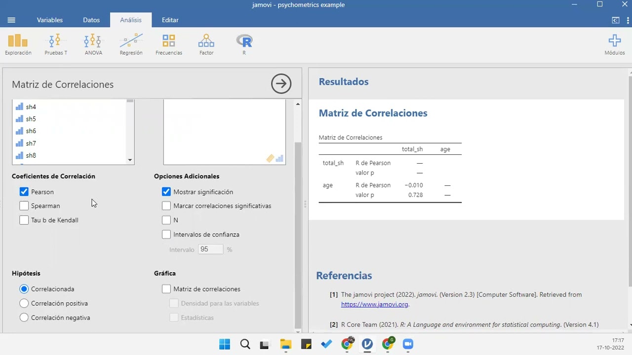The width and height of the screenshot is (632, 355).
Task: Click the Intervalo percentage input field
Action: 211,249
